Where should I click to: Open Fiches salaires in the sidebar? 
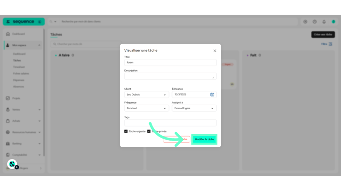[21, 74]
